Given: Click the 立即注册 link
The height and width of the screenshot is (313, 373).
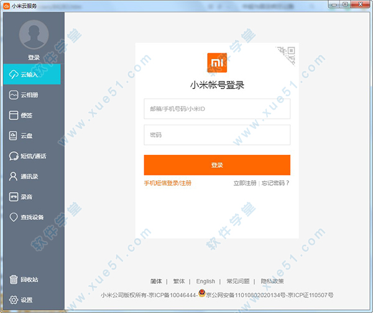Looking at the screenshot, I should coord(245,183).
